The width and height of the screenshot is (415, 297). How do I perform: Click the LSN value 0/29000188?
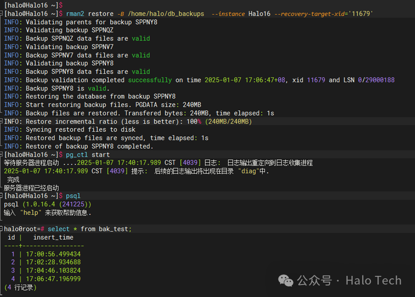pyautogui.click(x=376, y=80)
